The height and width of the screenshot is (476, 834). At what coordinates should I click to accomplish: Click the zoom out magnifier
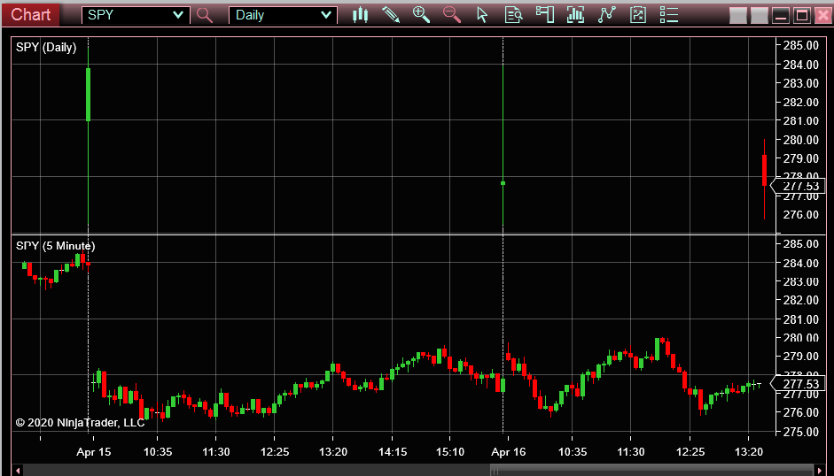coord(452,15)
